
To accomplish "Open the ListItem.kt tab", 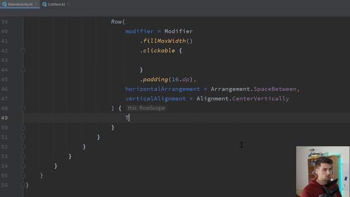I will 56,4.
